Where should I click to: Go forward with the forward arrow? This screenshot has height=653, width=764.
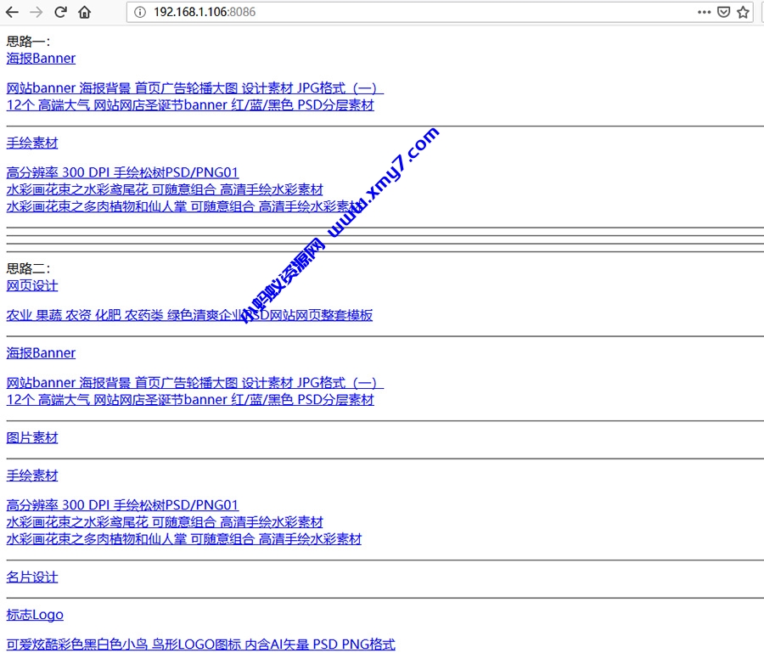[x=36, y=12]
